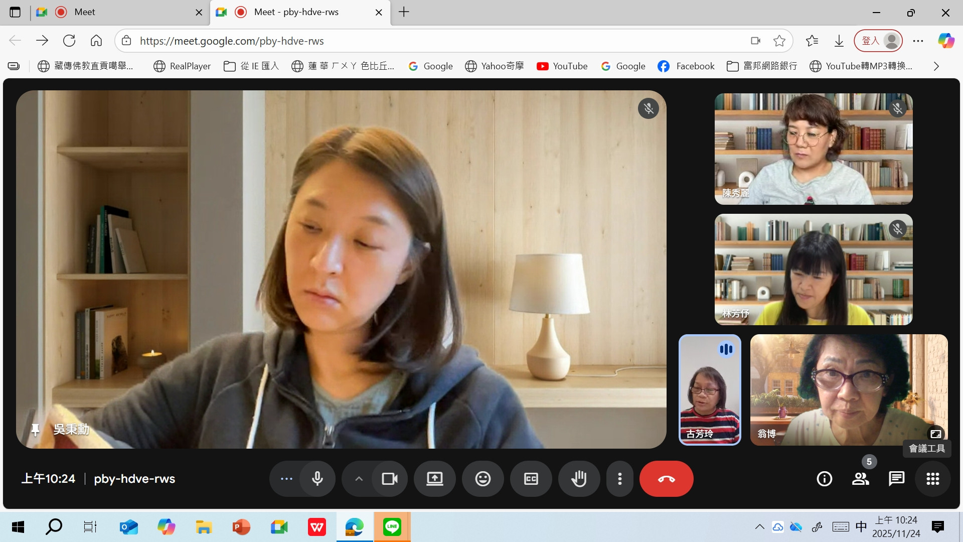Open the chat messages panel
Viewport: 963px width, 542px height.
[x=896, y=479]
